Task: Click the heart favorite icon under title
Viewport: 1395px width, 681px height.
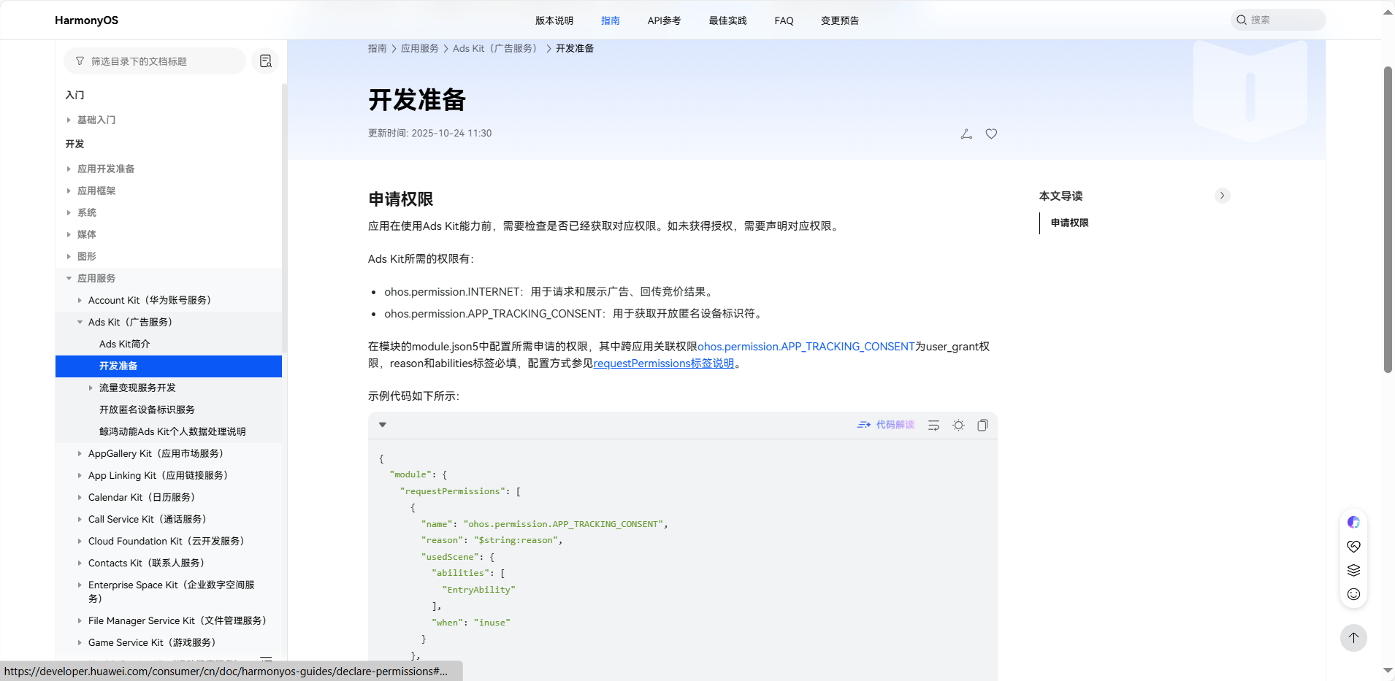Action: pos(991,134)
